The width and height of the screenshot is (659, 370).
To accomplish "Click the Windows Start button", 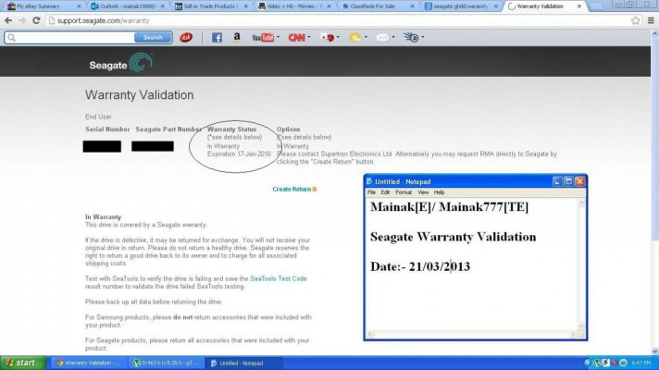I will tap(23, 363).
